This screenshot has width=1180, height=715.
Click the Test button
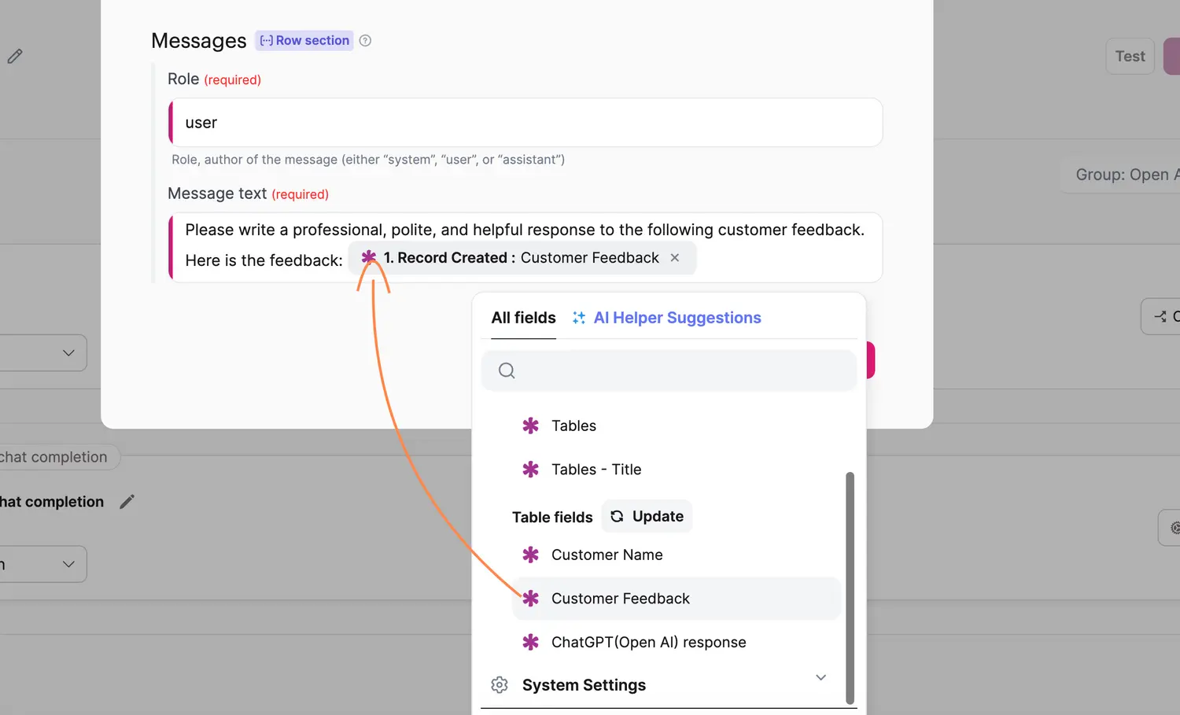coord(1130,56)
